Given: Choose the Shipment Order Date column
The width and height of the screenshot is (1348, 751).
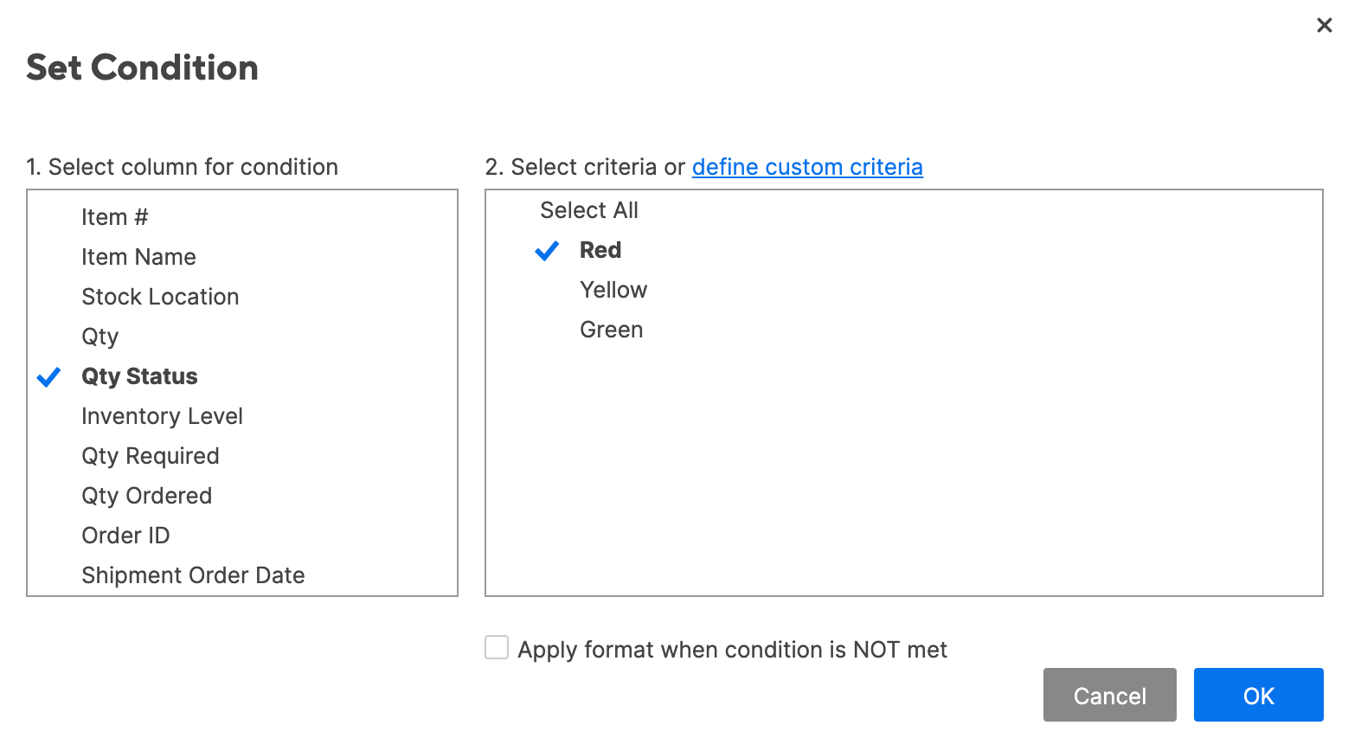Looking at the screenshot, I should 193,575.
